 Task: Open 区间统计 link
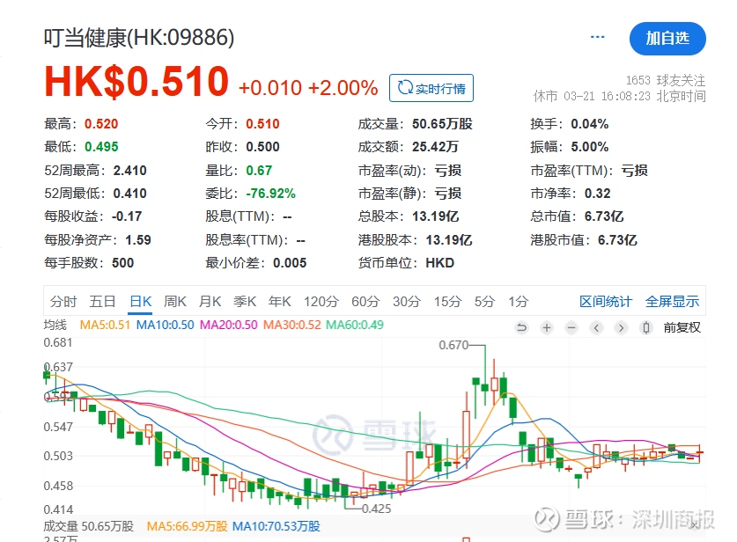coord(606,301)
